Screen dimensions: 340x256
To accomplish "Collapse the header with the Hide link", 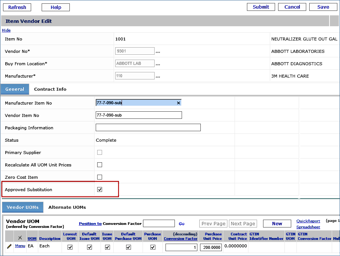I will (6, 30).
